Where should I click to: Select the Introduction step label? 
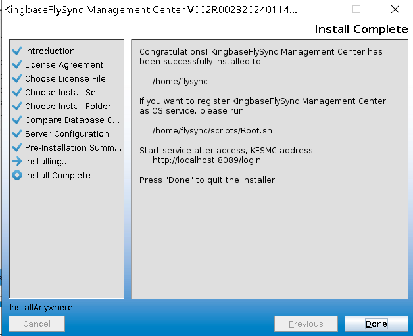coord(50,51)
